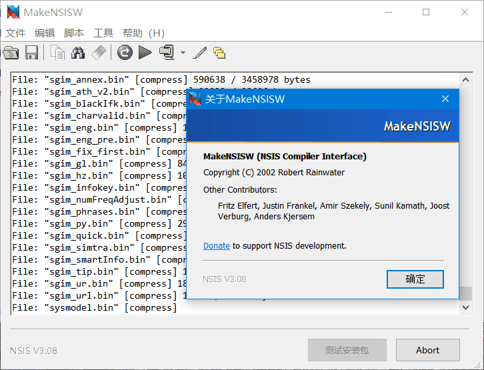Open Find with the binoculars icon
The width and height of the screenshot is (484, 370).
click(78, 52)
